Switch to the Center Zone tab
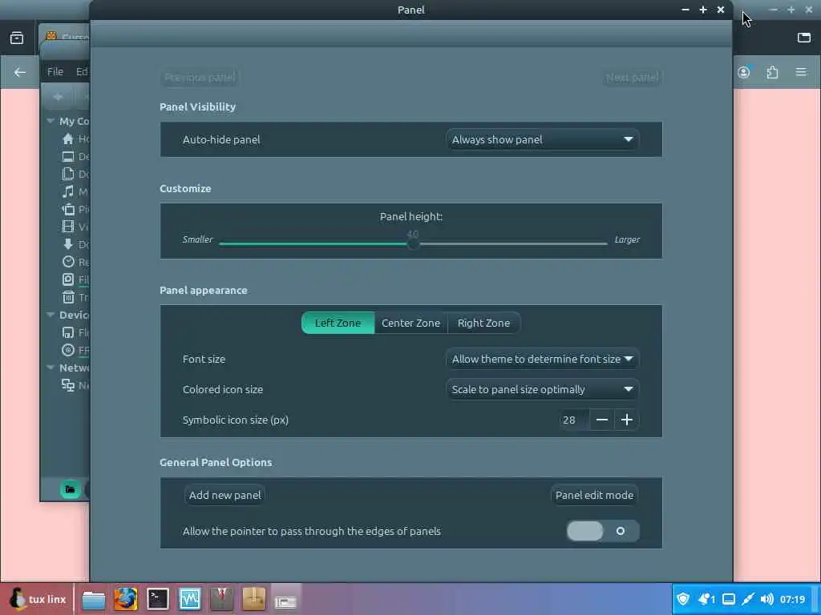 [411, 324]
